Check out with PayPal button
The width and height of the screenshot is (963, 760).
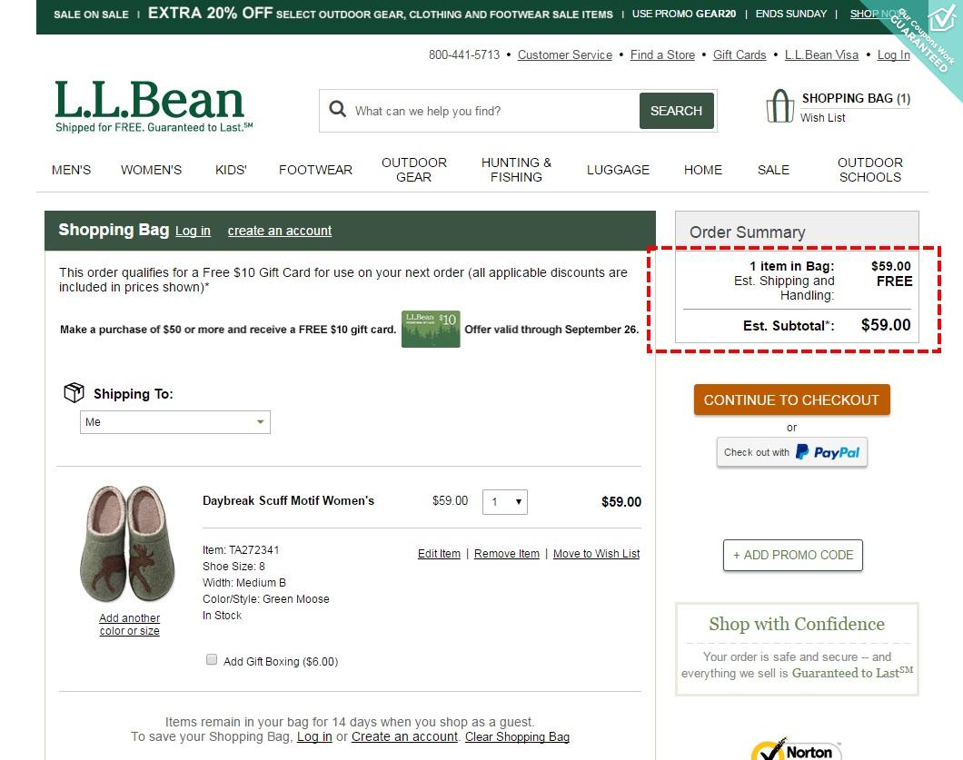tap(791, 452)
